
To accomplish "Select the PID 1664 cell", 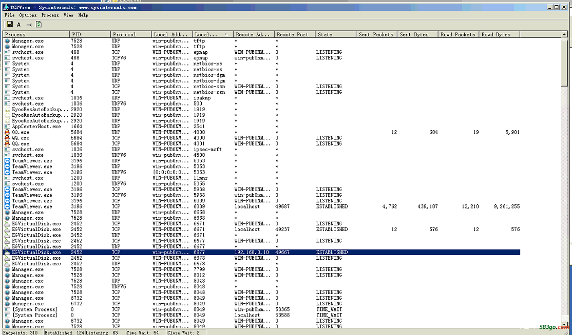I will [x=76, y=127].
